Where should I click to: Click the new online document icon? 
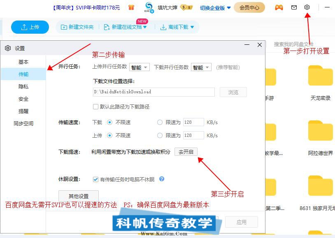(107, 27)
